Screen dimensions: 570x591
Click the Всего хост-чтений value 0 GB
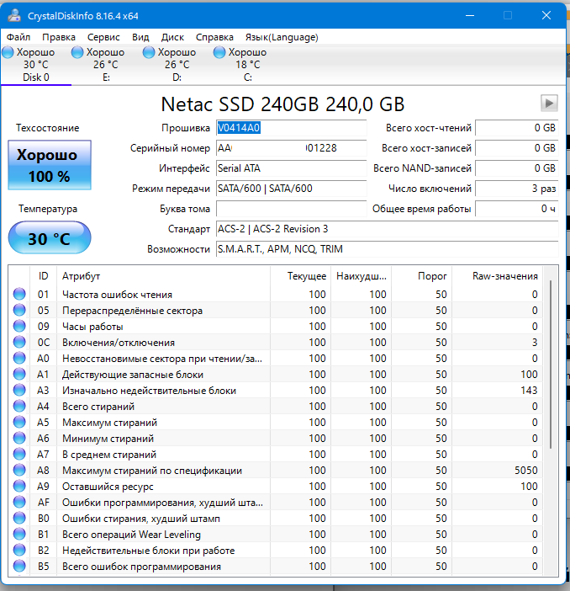(516, 128)
